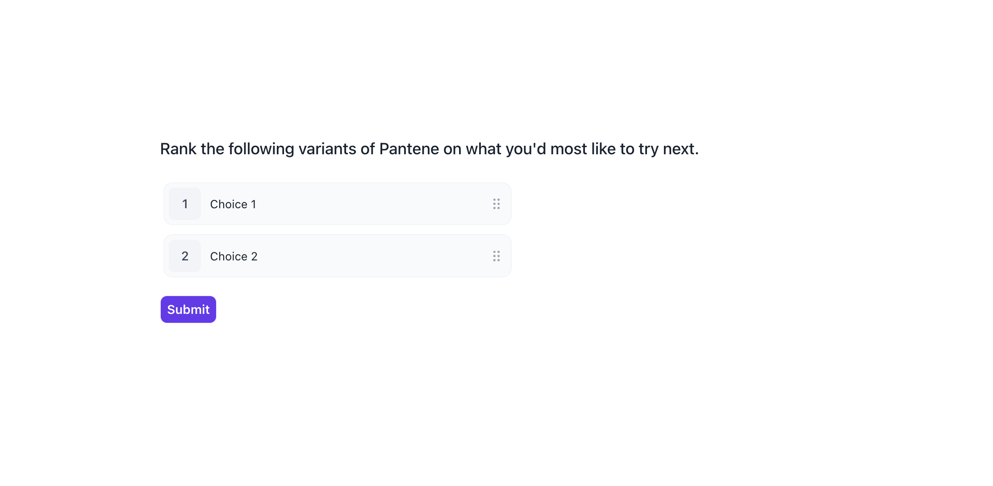Click the drag handle for Choice 2
This screenshot has width=993, height=486.
point(496,256)
